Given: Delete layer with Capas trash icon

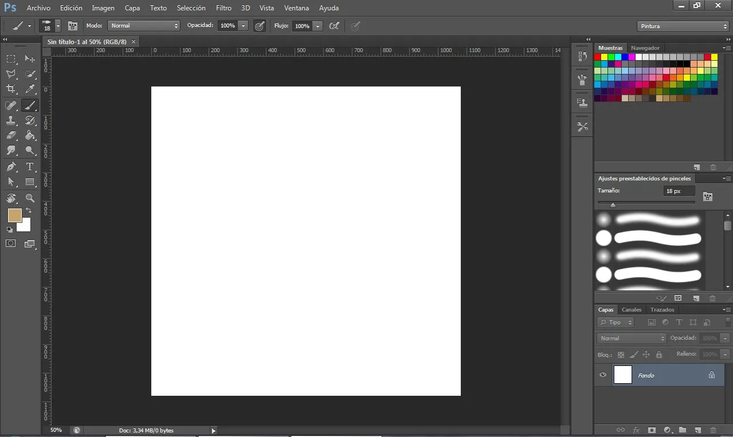Looking at the screenshot, I should tap(714, 430).
